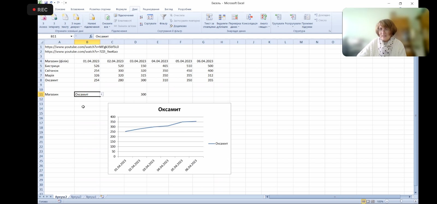Click the horizontal scrollbar thumb
This screenshot has height=204, width=437.
click(335, 197)
